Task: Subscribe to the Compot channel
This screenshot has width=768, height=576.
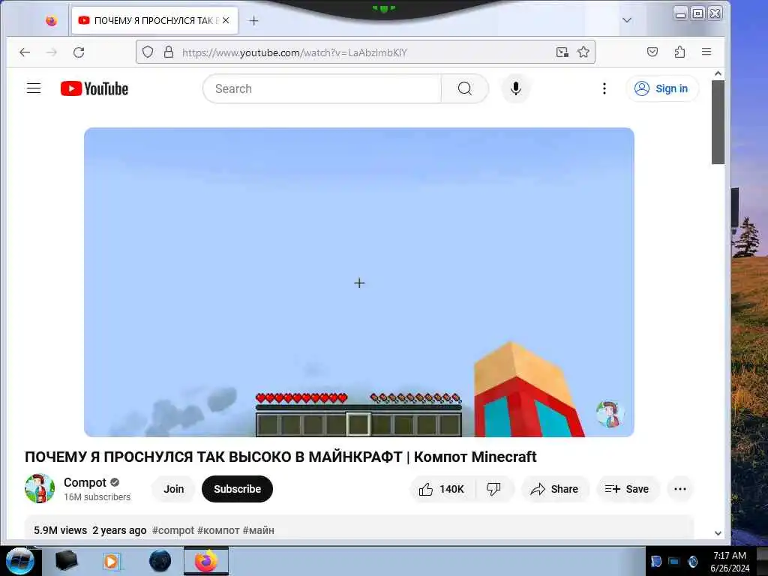Action: [237, 489]
